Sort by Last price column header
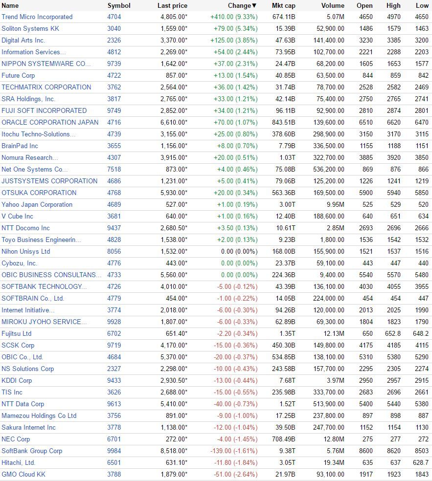 pyautogui.click(x=172, y=5)
